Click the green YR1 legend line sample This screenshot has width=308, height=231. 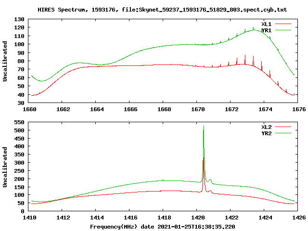tap(283, 30)
